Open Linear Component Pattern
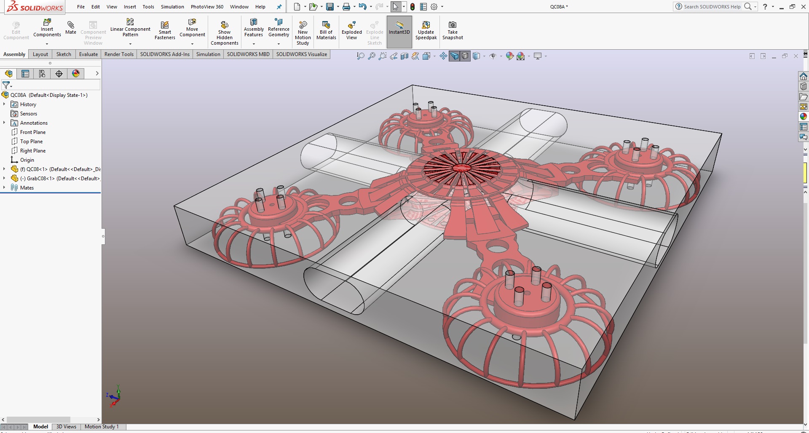The image size is (809, 433). tap(130, 28)
